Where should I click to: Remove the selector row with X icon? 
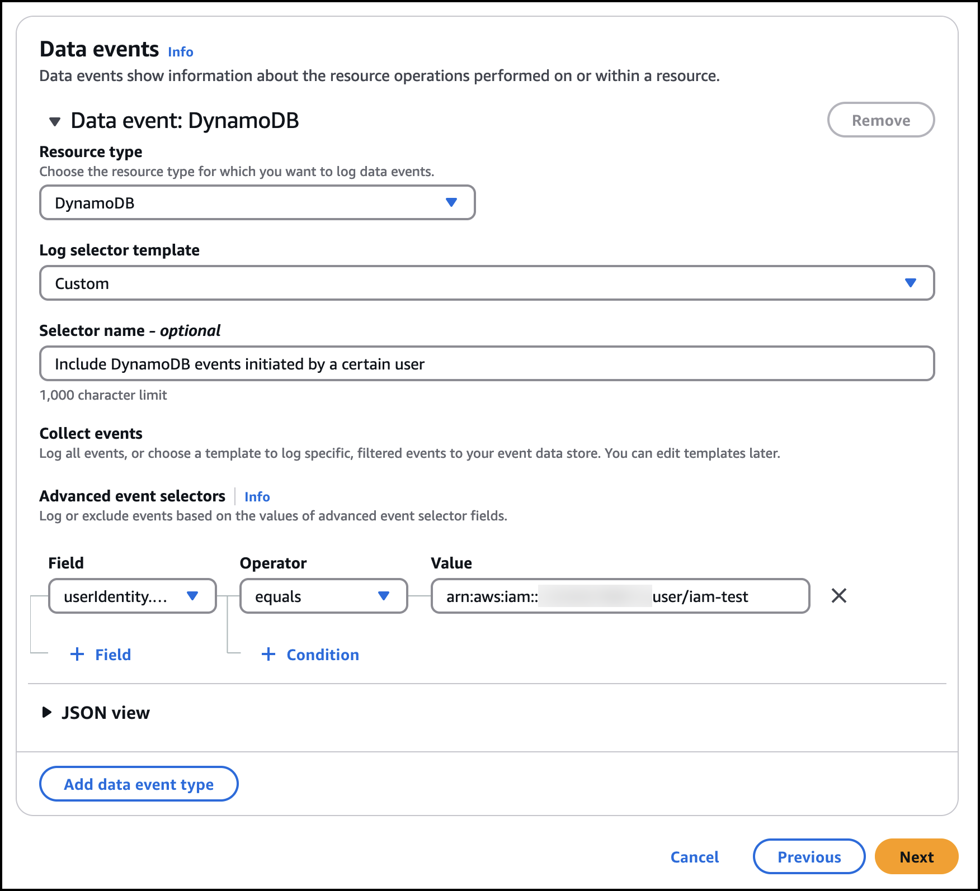[x=838, y=596]
